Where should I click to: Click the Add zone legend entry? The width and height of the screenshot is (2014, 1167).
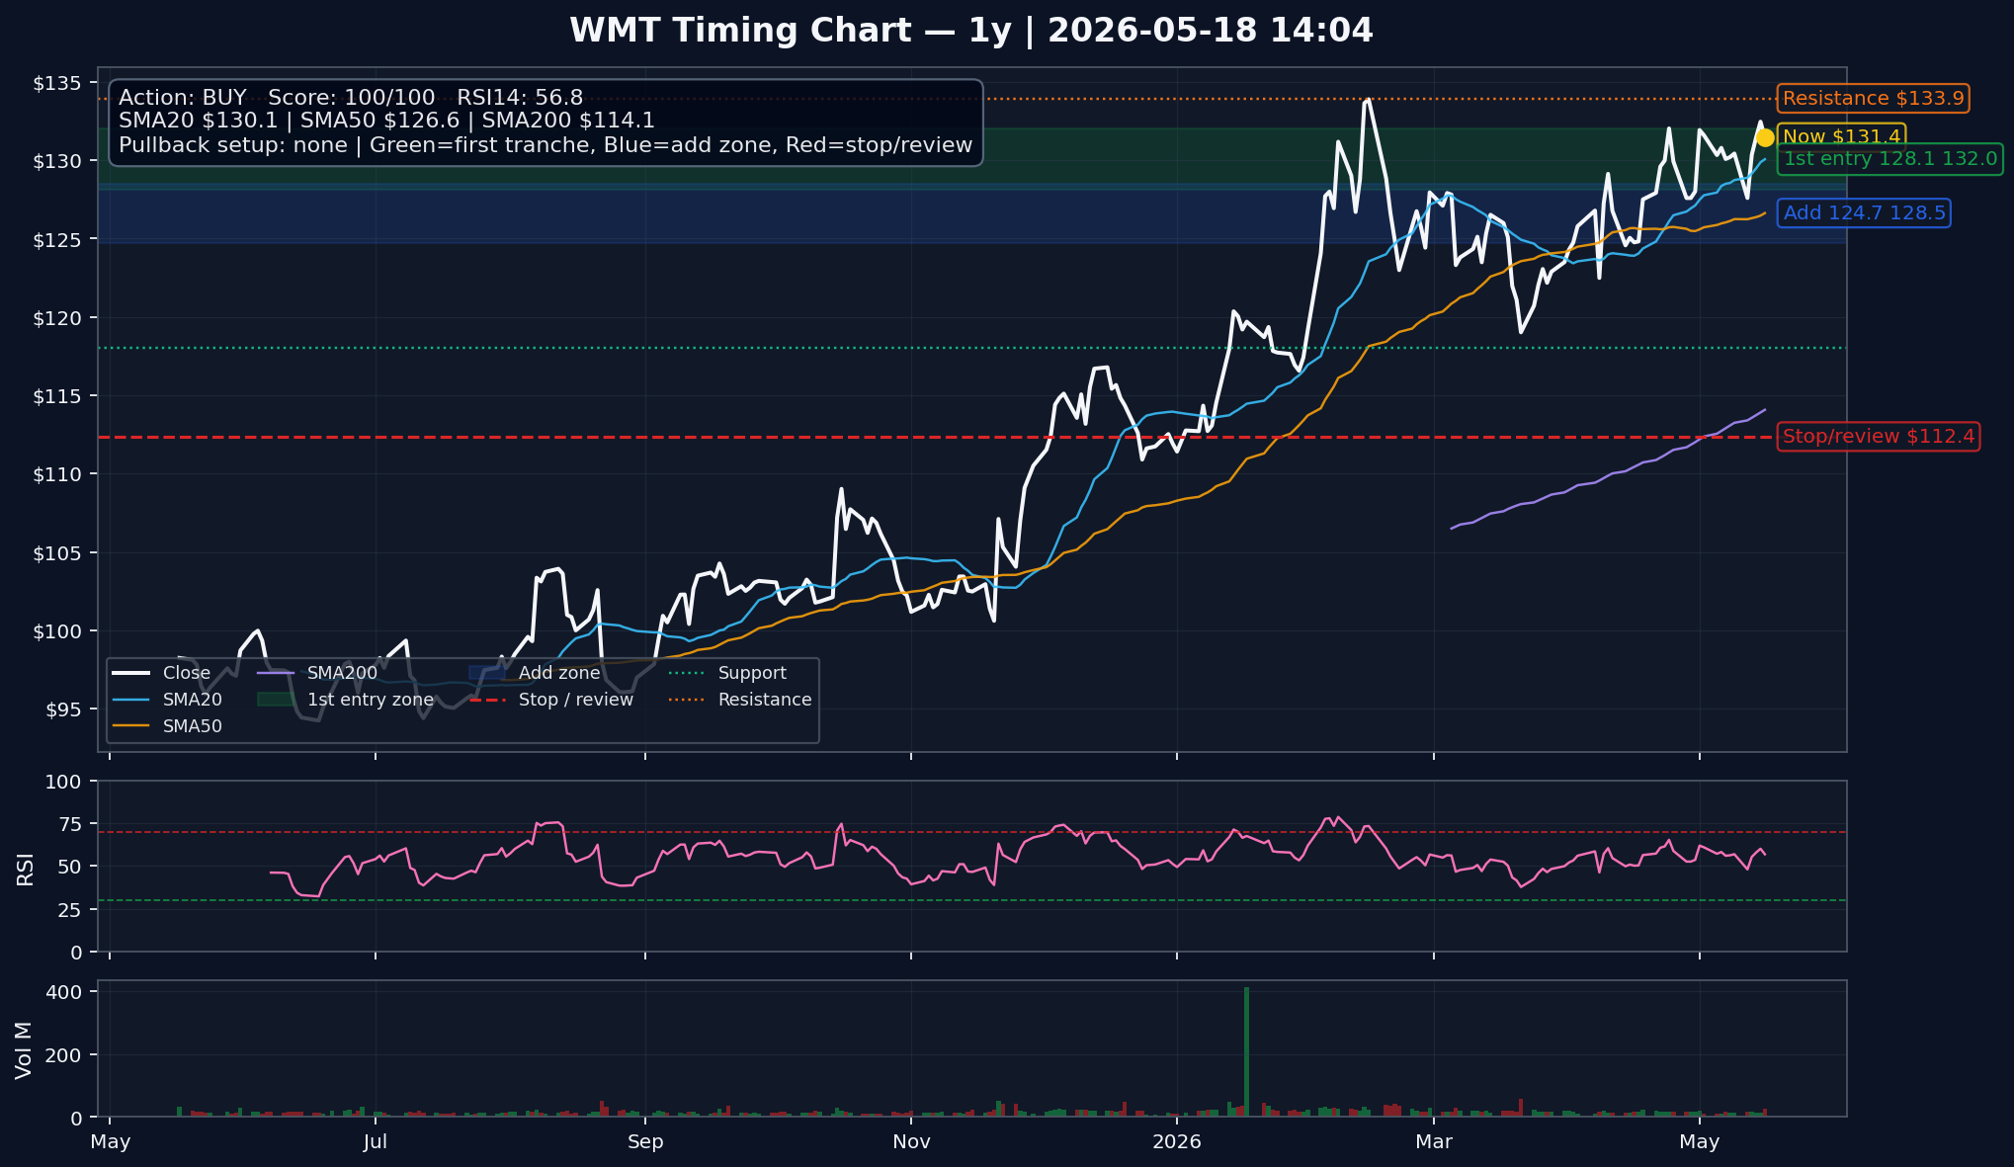point(535,673)
